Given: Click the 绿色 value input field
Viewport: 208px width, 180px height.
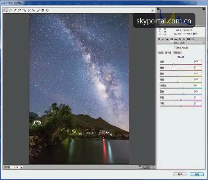Looking at the screenshot, I should point(198,80).
